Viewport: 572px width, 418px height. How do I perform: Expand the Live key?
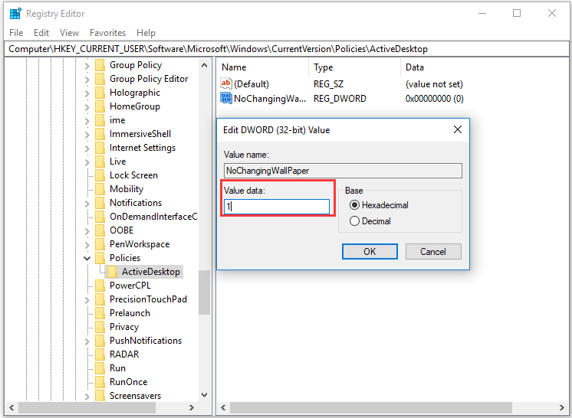pos(87,162)
